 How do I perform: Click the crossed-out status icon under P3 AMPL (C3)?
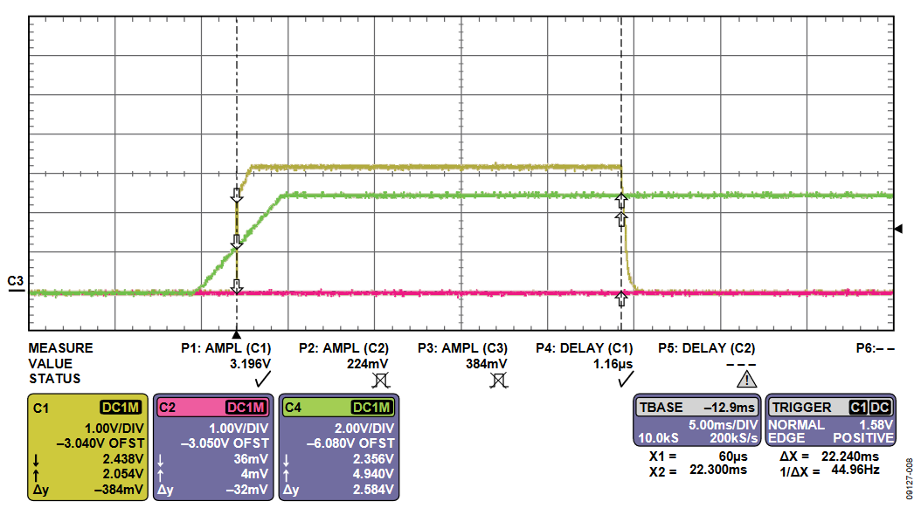pyautogui.click(x=498, y=380)
